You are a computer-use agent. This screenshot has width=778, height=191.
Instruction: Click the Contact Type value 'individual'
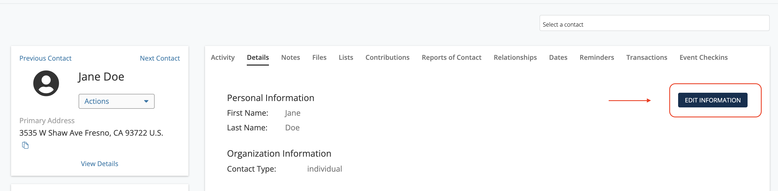coord(324,169)
